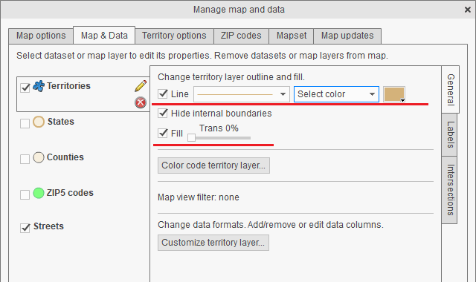Click the green ZIP5 codes circle icon
Screen dimensions: 476x282
click(39, 193)
